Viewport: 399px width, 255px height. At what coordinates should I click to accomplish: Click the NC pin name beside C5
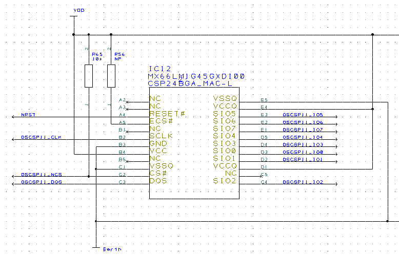click(x=231, y=173)
